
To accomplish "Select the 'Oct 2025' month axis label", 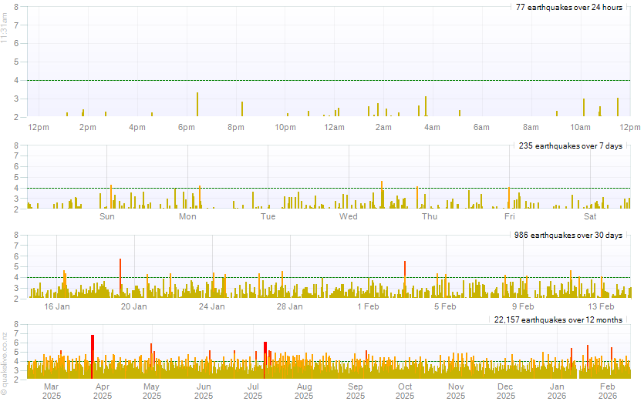I will tap(405, 391).
